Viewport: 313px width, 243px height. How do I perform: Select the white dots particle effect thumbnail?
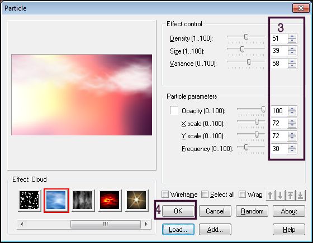(29, 200)
